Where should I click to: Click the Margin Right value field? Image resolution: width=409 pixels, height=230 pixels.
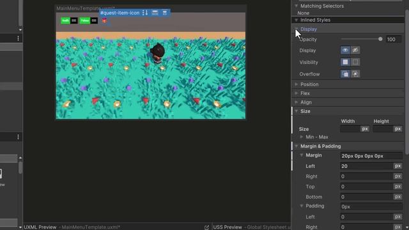[x=366, y=176]
